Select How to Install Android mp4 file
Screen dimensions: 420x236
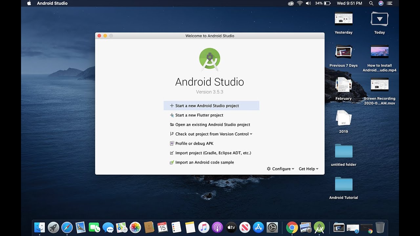tap(380, 58)
